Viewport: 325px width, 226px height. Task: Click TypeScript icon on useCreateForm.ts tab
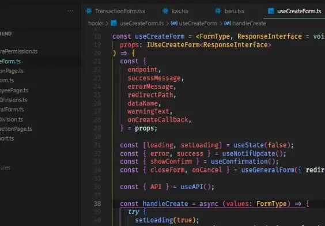[x=271, y=11]
